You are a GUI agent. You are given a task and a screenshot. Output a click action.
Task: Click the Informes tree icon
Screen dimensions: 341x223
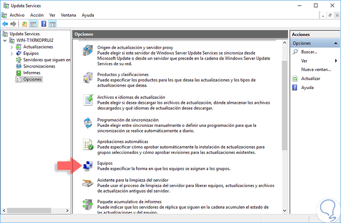pyautogui.click(x=19, y=73)
